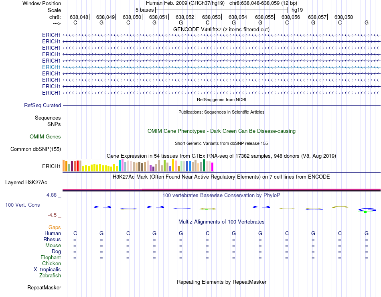This screenshot has height=297, width=381.
Task: Select the Dog species label
Action: [x=56, y=252]
